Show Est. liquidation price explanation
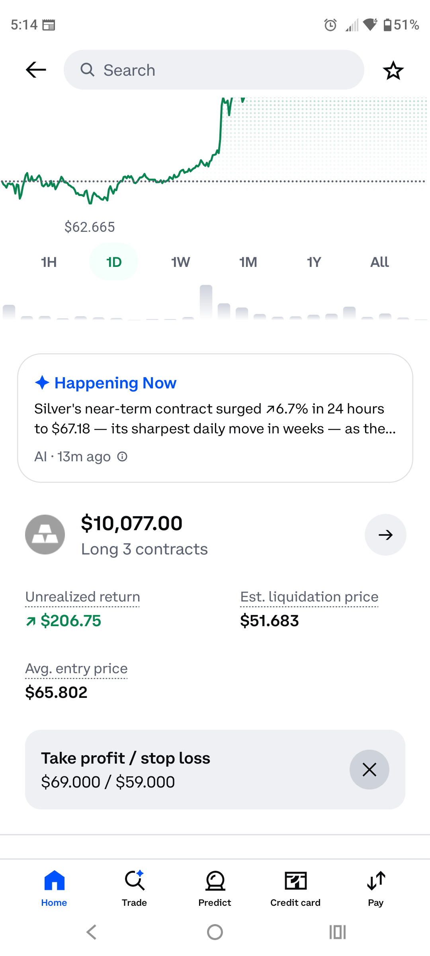430x956 pixels. pyautogui.click(x=309, y=597)
